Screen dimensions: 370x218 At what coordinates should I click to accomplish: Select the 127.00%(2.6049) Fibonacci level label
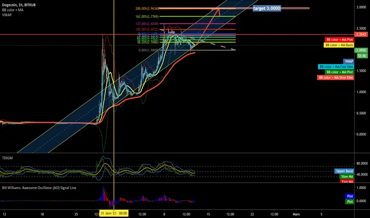coord(147,24)
